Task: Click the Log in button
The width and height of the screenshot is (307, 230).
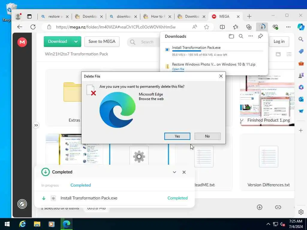Action: click(279, 41)
